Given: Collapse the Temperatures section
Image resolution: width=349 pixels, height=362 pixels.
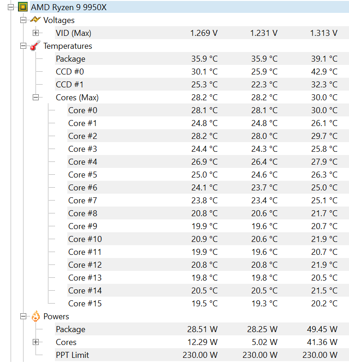Looking at the screenshot, I should click(x=23, y=46).
